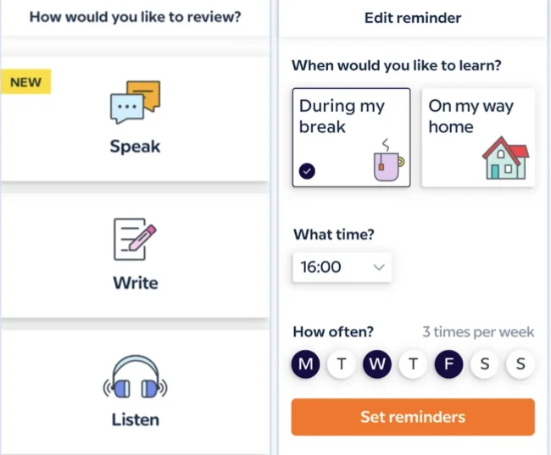Open the 16:00 time dropdown
Viewport: 551px width, 455px height.
[x=342, y=267]
